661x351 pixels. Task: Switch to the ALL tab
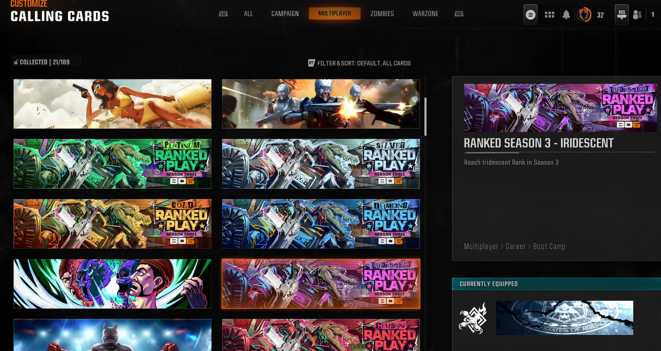pyautogui.click(x=249, y=14)
